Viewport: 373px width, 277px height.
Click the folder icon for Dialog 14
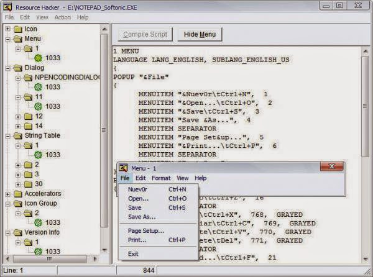(28, 126)
